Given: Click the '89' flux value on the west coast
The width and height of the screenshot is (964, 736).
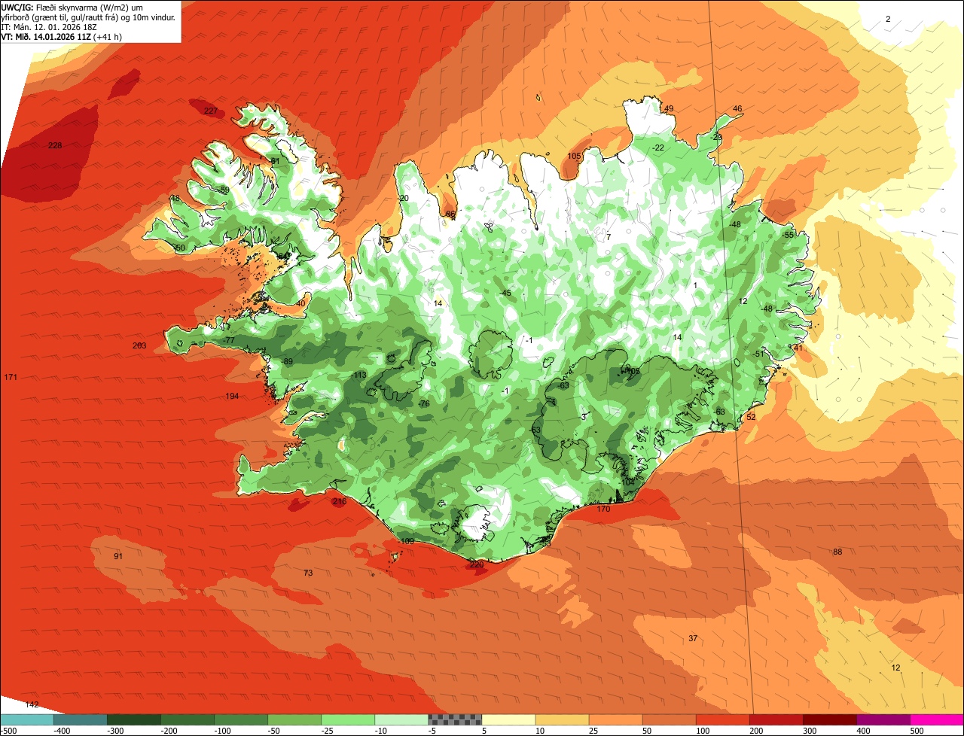Looking at the screenshot, I should tap(288, 362).
